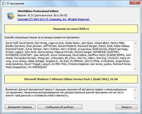This screenshot has width=142, height=114.
Task: Click the Microsoft Windows 7 Ultimate system banner
Action: pyautogui.click(x=71, y=79)
